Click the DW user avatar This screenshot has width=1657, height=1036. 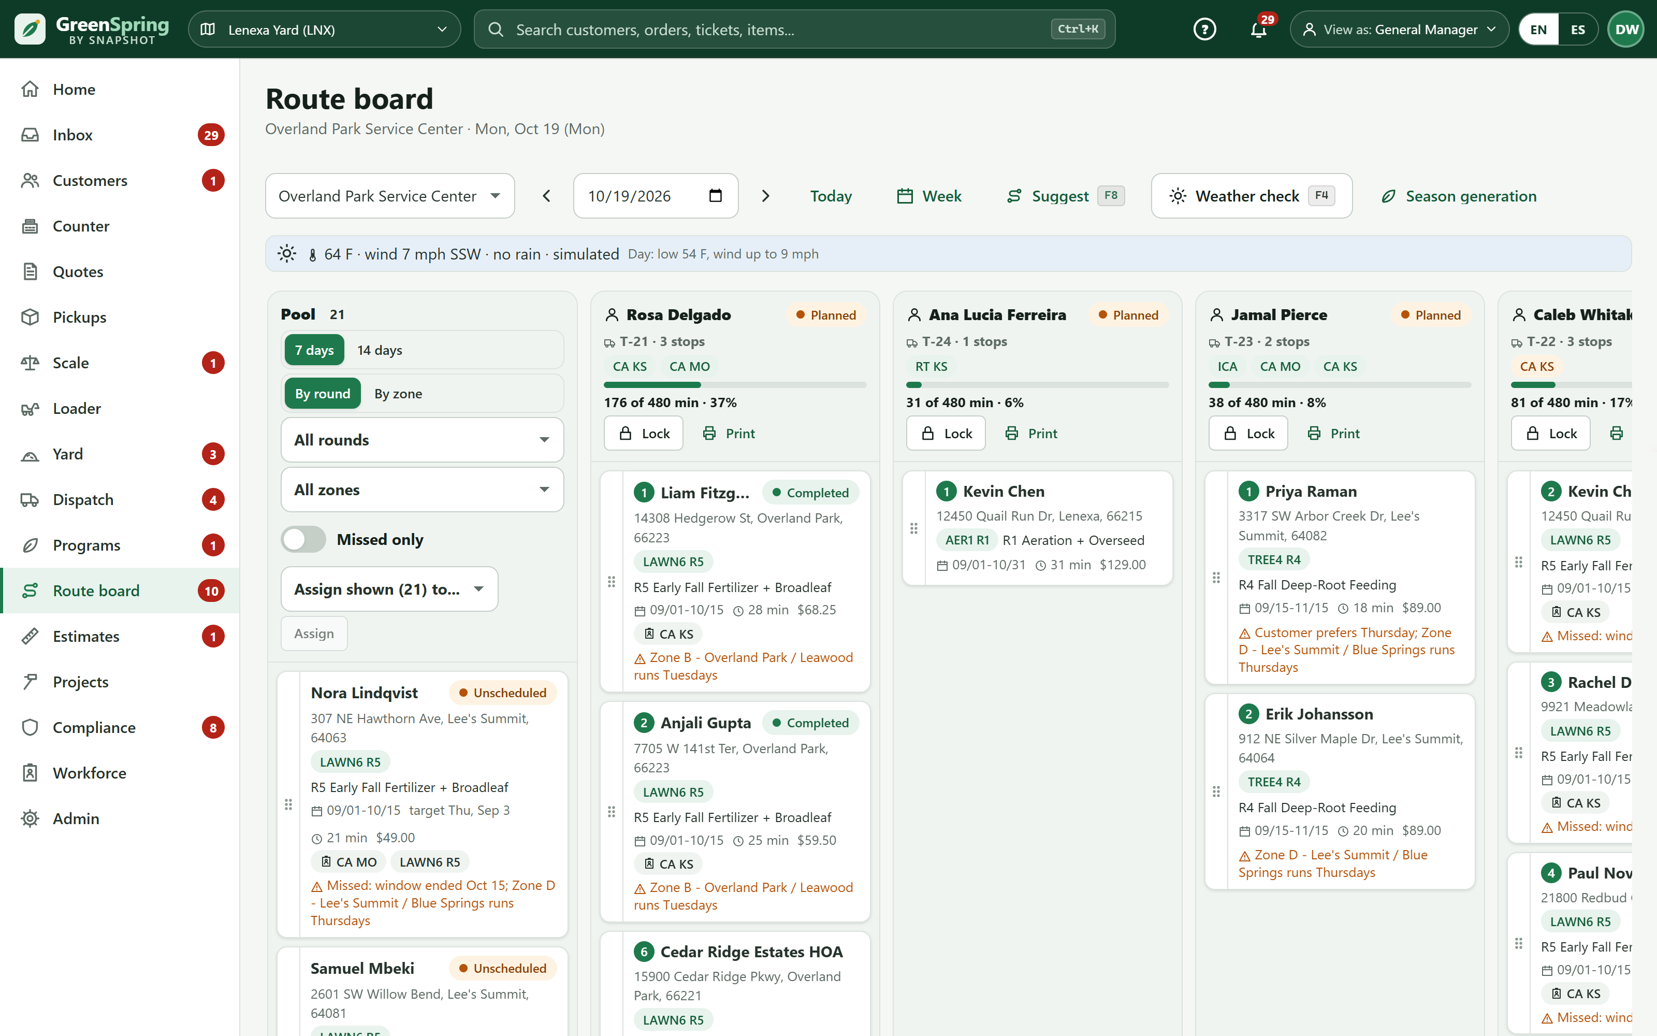click(1626, 30)
